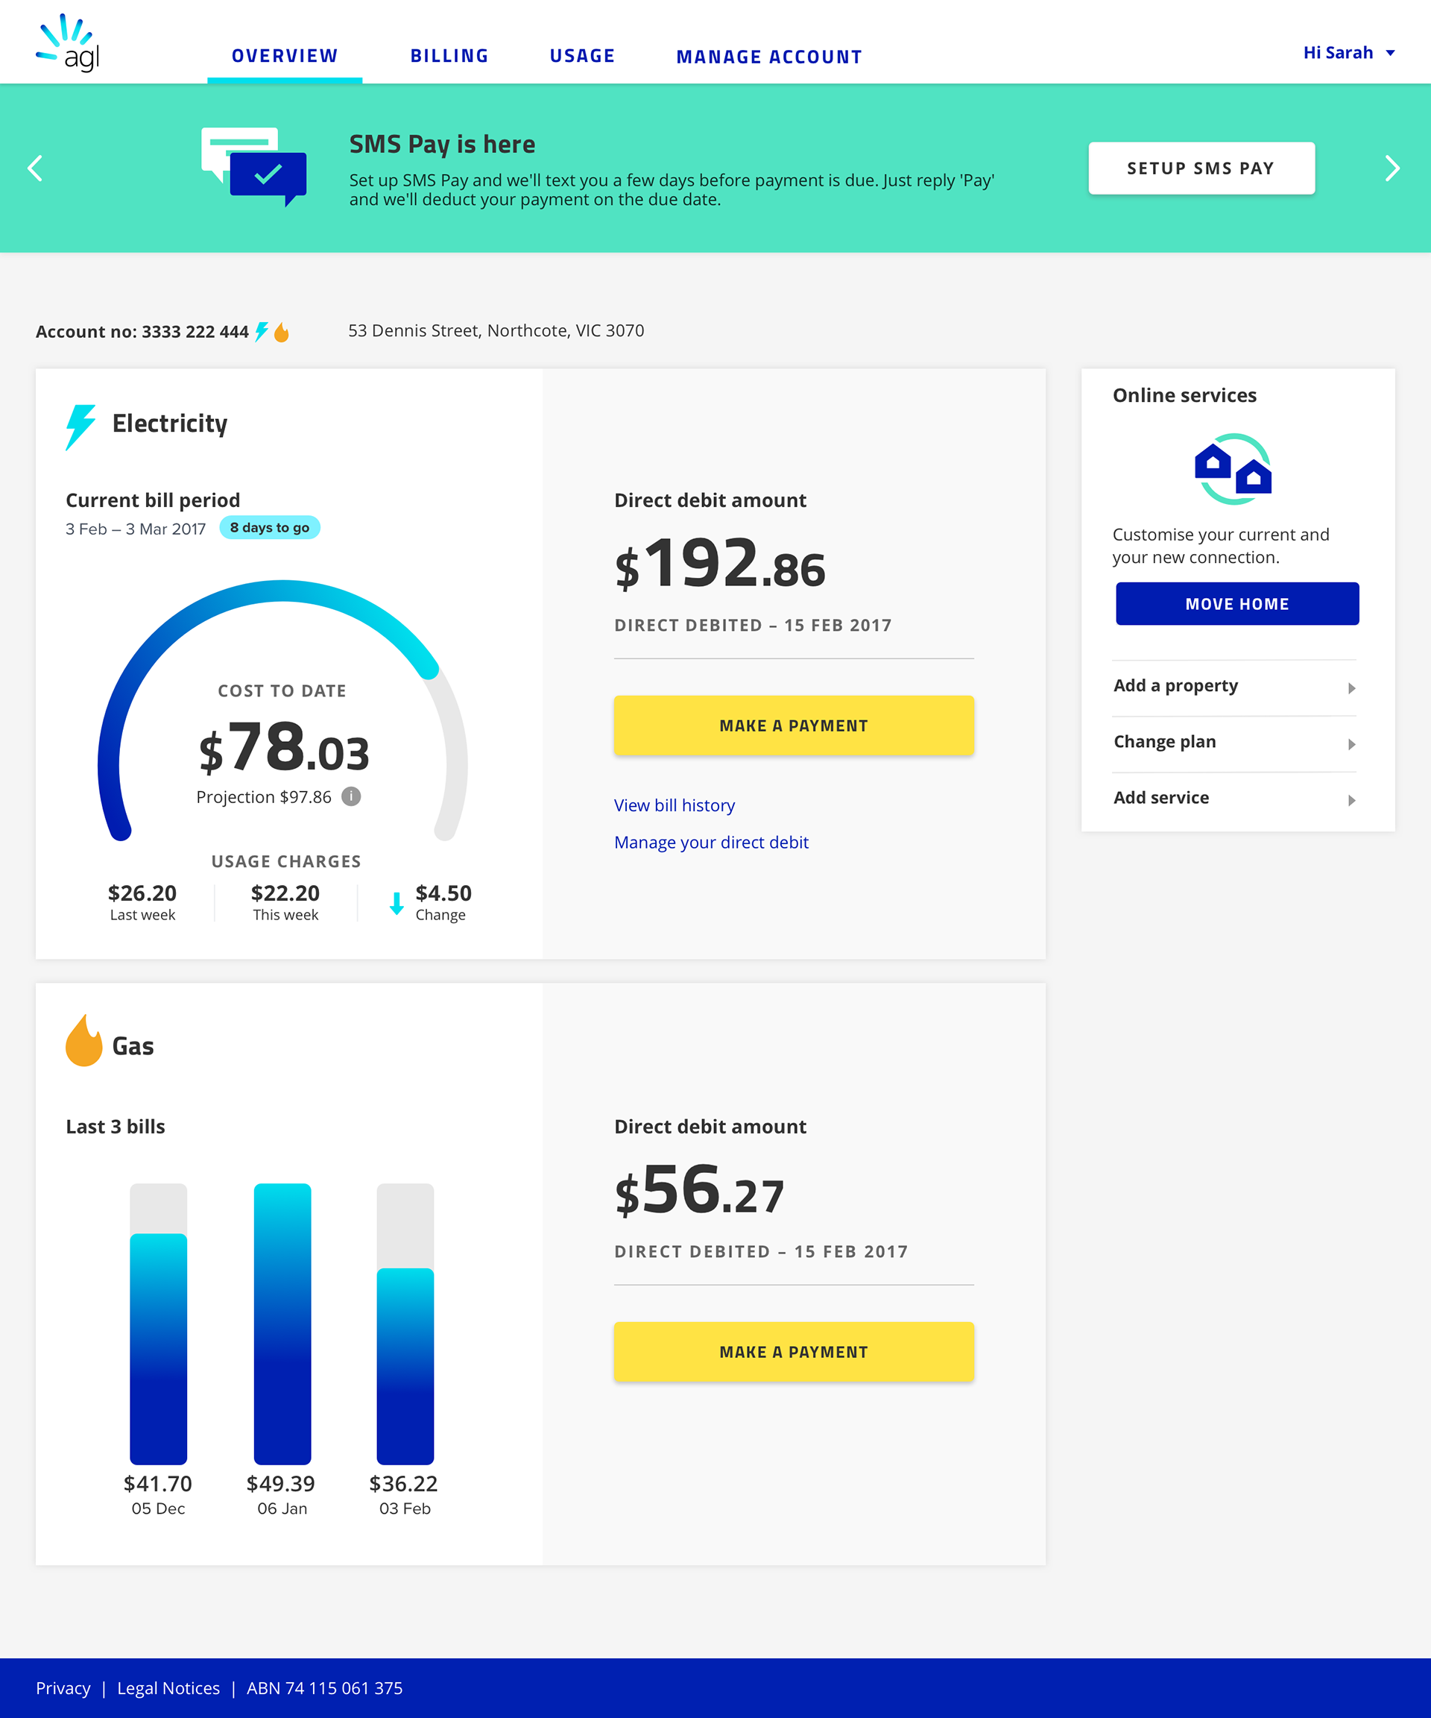The width and height of the screenshot is (1431, 1718).
Task: Click the SMS chat bubbles icon
Action: point(253,166)
